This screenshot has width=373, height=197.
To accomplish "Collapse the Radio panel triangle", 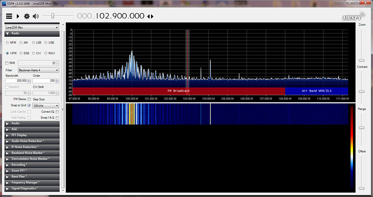I will [x=8, y=34].
